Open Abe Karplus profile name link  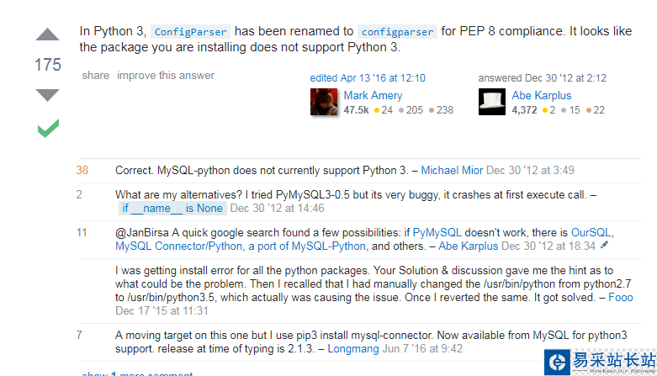pos(541,95)
